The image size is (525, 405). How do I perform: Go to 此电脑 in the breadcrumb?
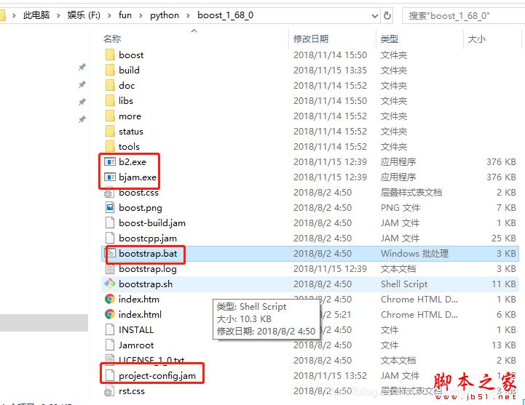(x=36, y=15)
